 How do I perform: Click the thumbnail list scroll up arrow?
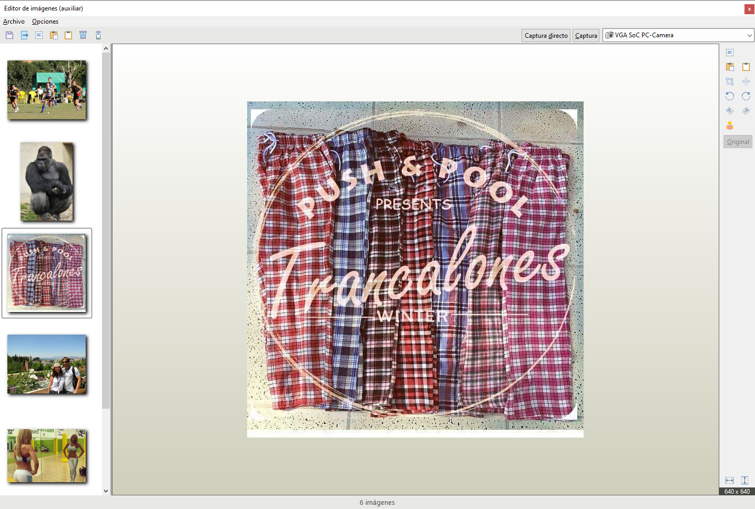(x=106, y=48)
